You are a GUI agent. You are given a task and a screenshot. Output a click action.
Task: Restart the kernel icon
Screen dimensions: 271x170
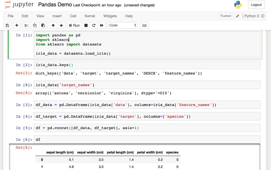point(94,25)
